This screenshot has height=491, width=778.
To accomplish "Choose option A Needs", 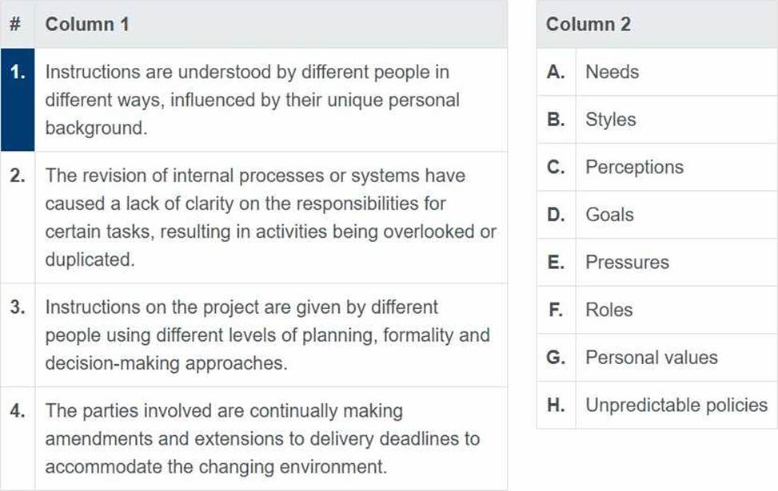I will [657, 72].
